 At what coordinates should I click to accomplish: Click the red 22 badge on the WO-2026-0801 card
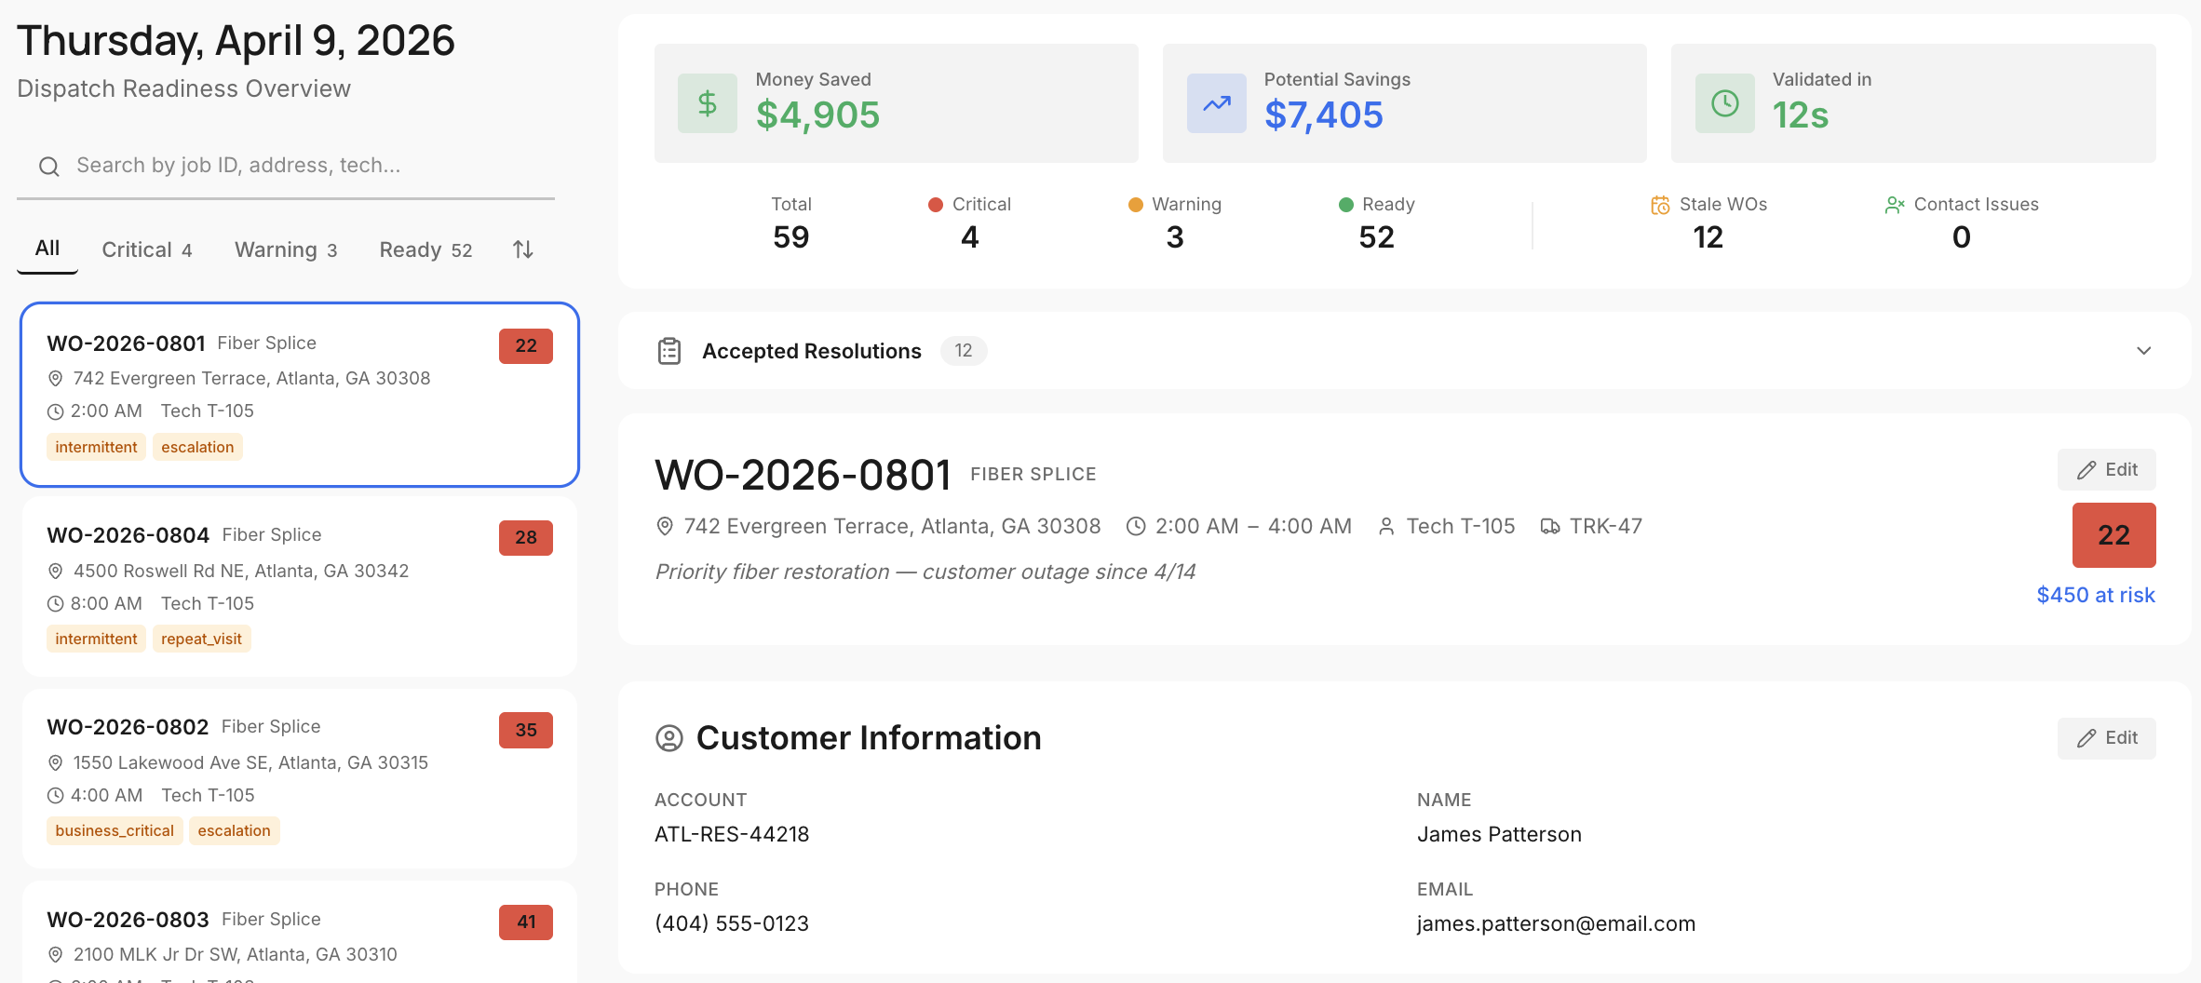click(x=526, y=346)
